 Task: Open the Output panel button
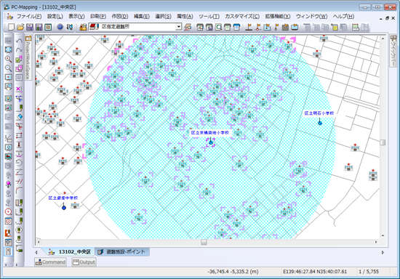coord(84,262)
